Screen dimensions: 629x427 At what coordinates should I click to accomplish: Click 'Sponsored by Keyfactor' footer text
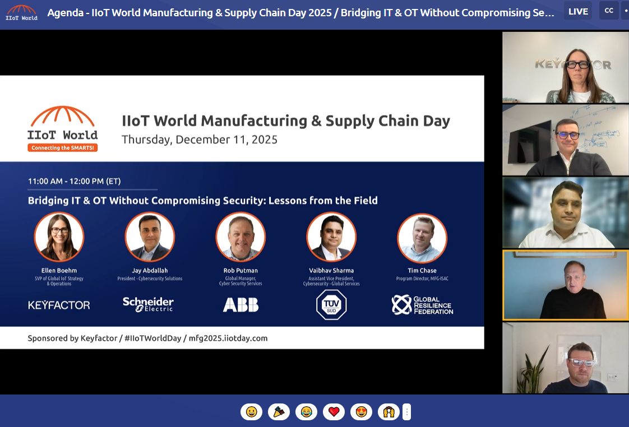(73, 338)
